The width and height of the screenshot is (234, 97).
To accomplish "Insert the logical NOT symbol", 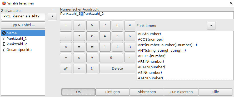I will coord(79,69).
